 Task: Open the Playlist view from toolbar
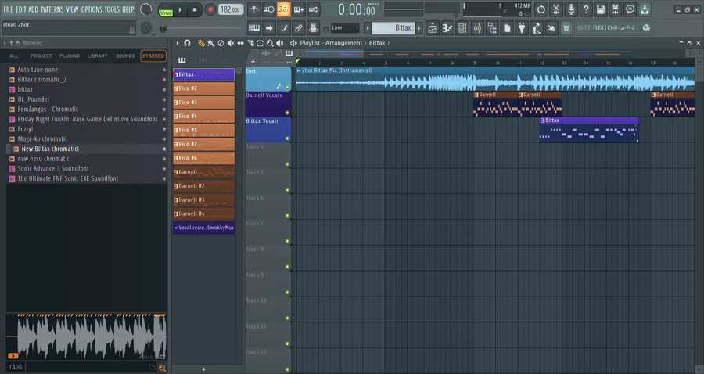(x=433, y=28)
